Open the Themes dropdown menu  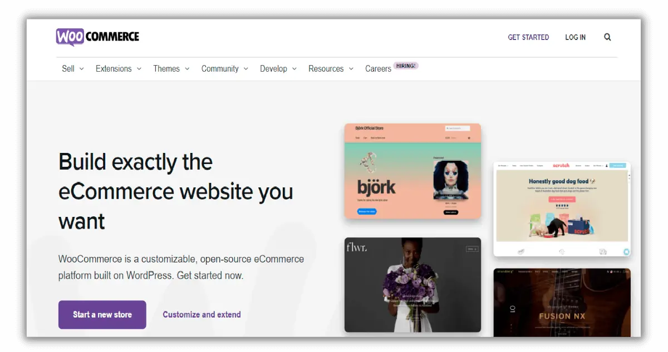point(171,69)
